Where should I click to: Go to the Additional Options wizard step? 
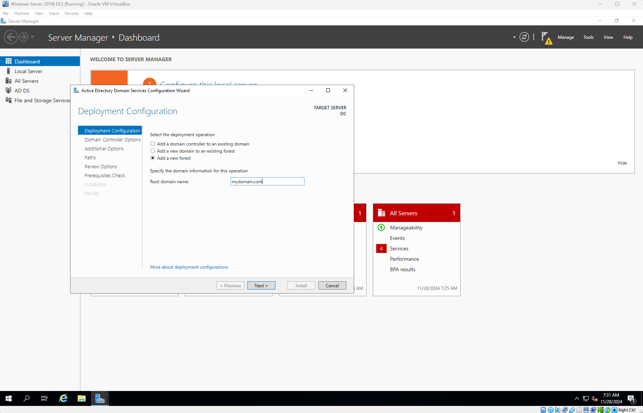click(104, 148)
